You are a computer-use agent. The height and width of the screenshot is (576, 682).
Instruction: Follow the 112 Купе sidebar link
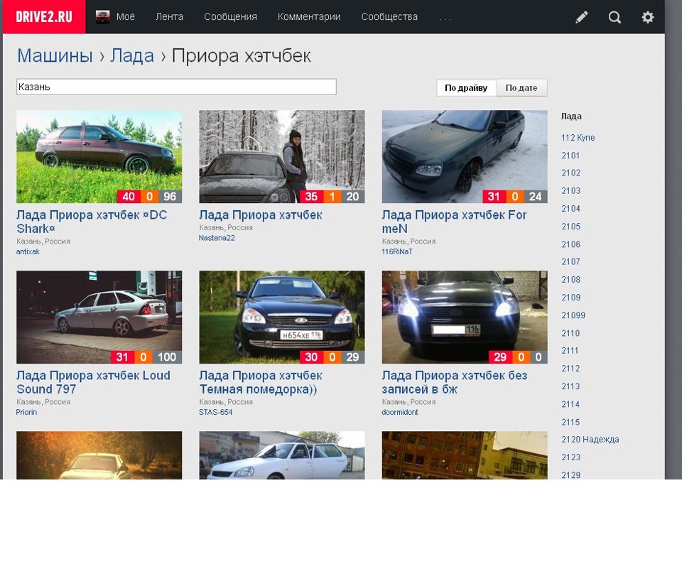coord(578,137)
